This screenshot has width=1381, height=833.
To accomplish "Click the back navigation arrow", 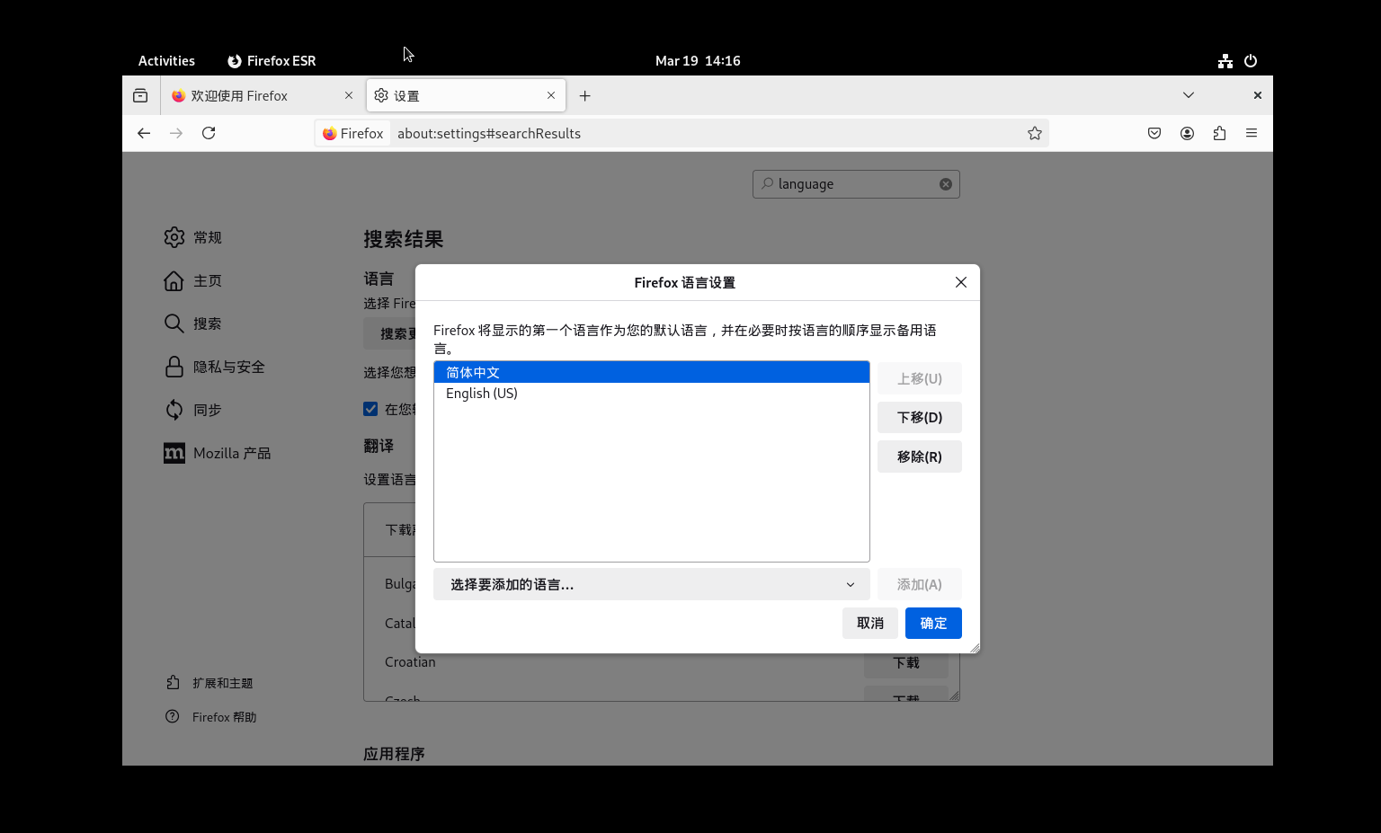I will tap(144, 133).
